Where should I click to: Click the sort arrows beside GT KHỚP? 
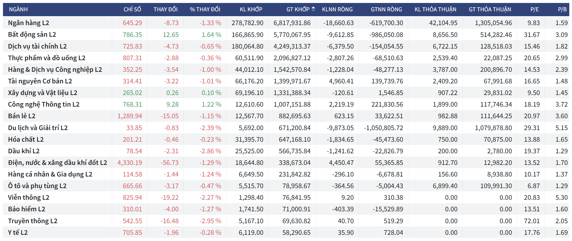(x=313, y=9)
